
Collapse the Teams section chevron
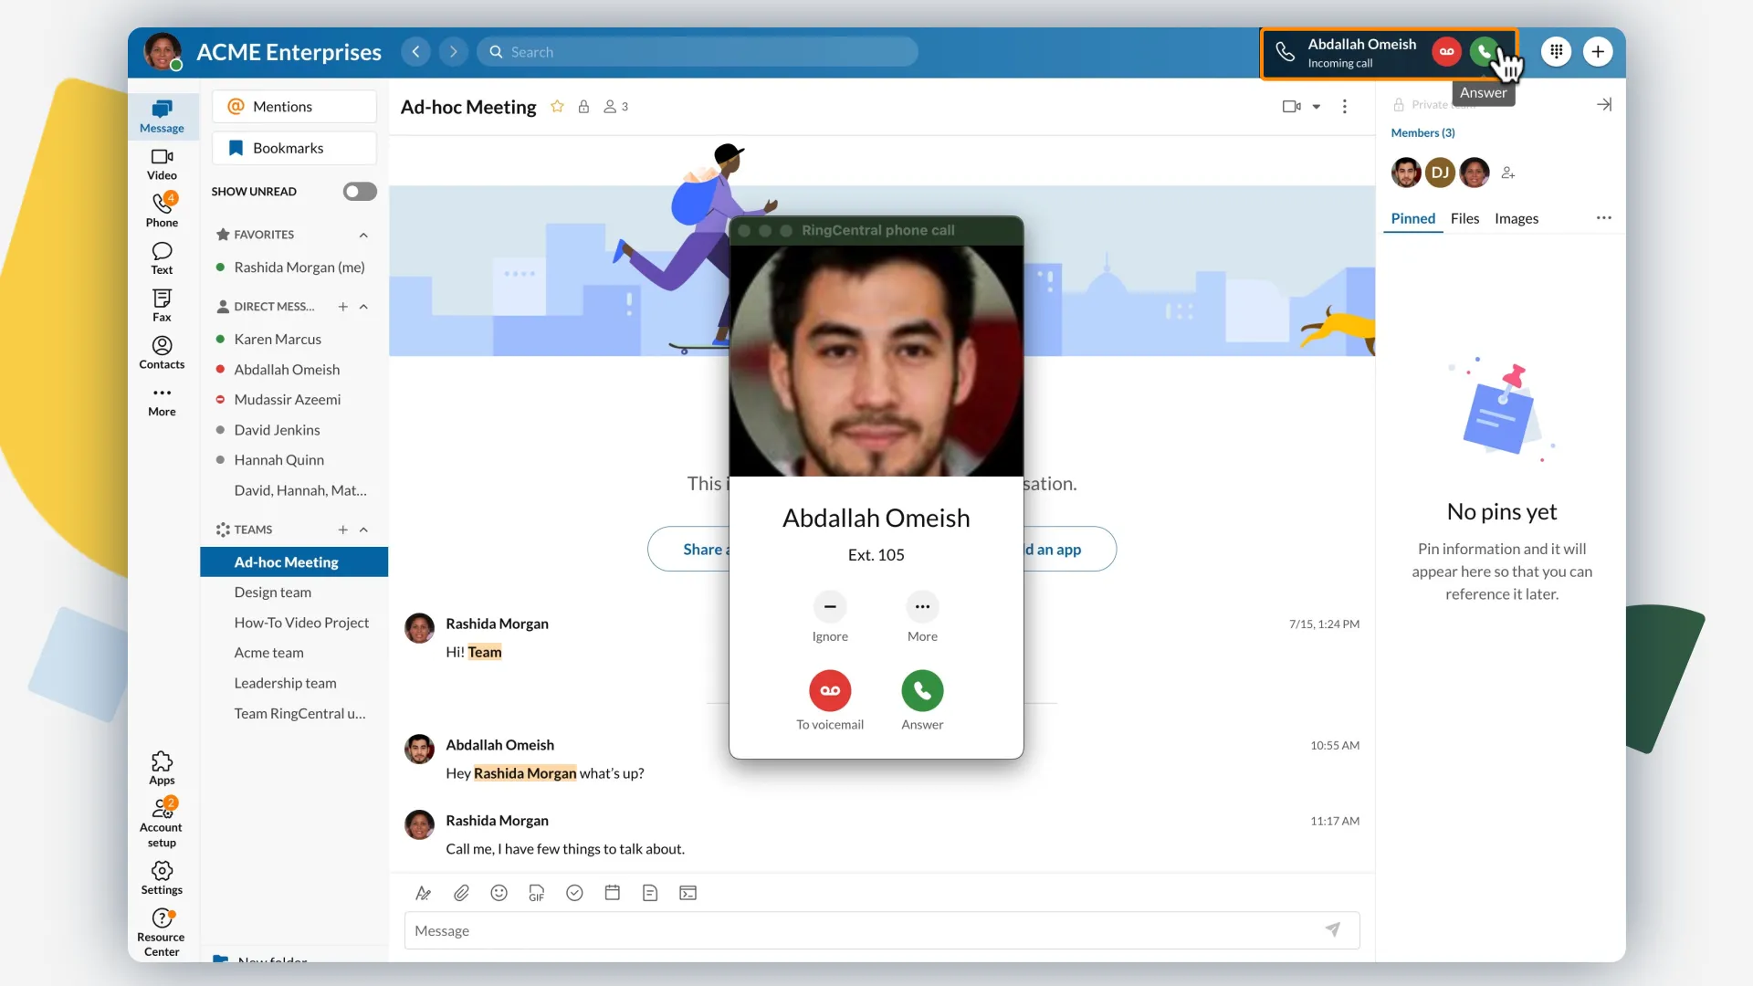point(363,530)
